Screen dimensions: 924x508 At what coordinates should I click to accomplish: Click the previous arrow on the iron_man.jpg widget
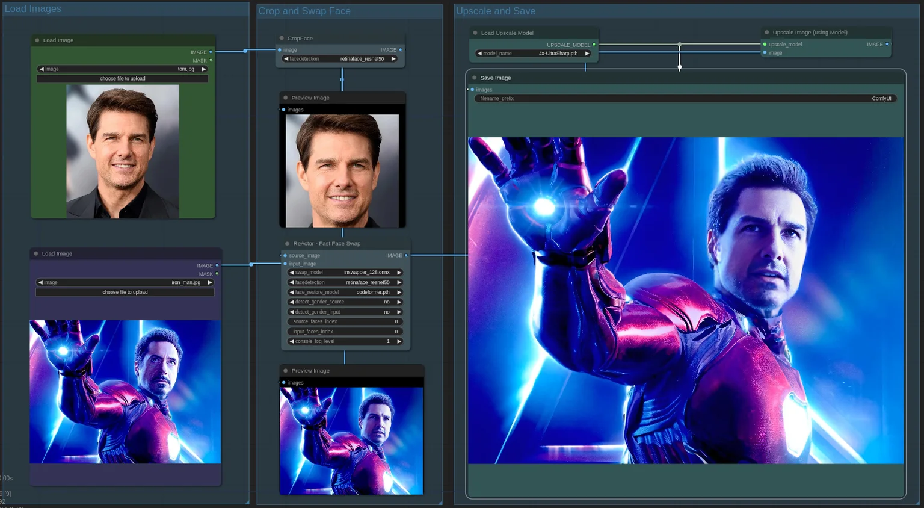tap(40, 282)
